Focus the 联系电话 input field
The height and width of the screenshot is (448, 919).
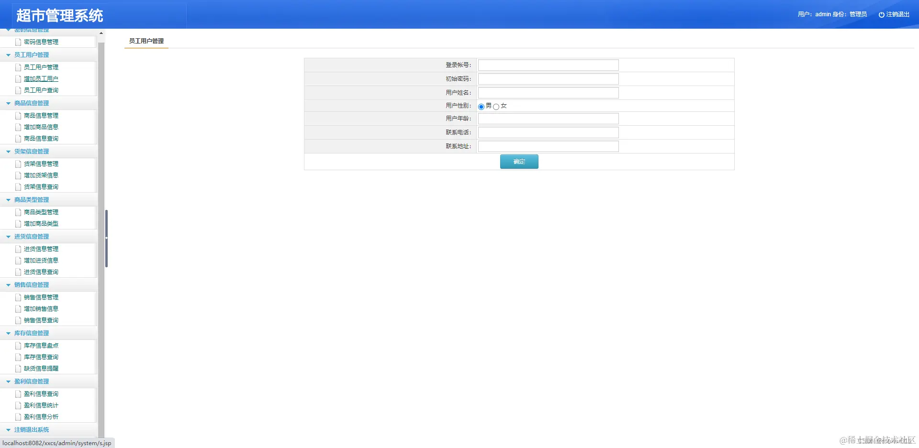click(x=549, y=132)
